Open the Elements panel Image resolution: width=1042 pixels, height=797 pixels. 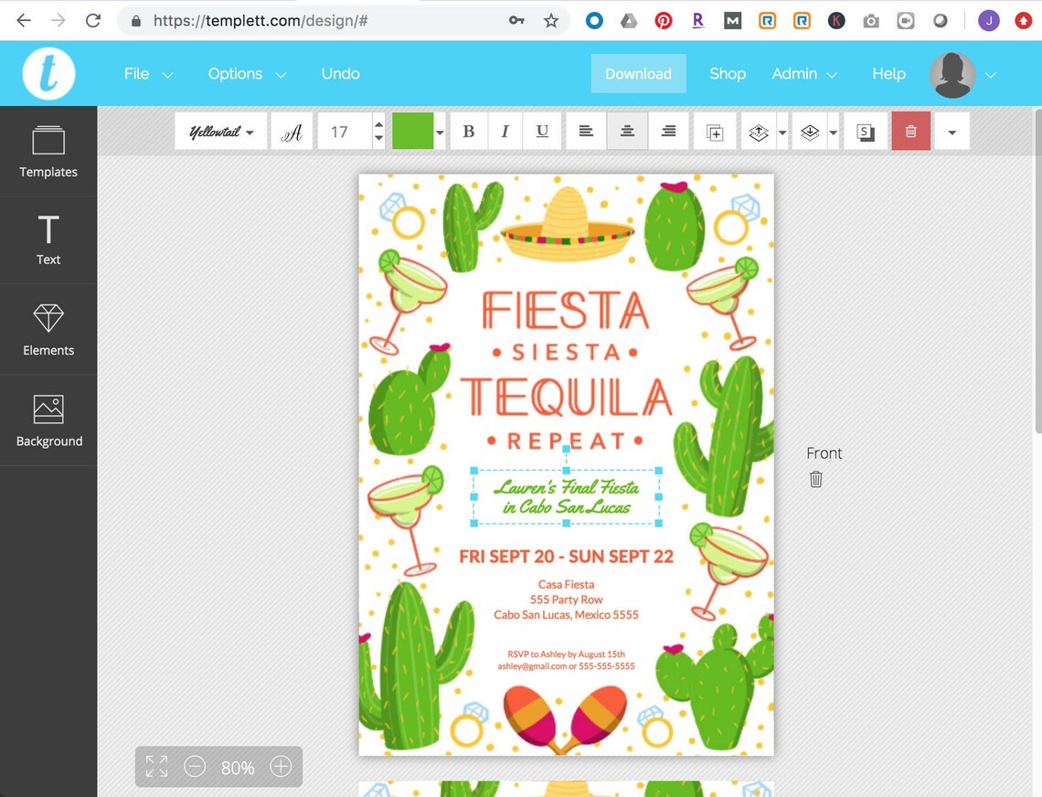(x=48, y=330)
